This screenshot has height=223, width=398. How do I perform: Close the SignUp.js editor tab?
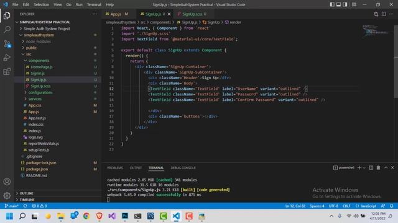click(x=169, y=14)
